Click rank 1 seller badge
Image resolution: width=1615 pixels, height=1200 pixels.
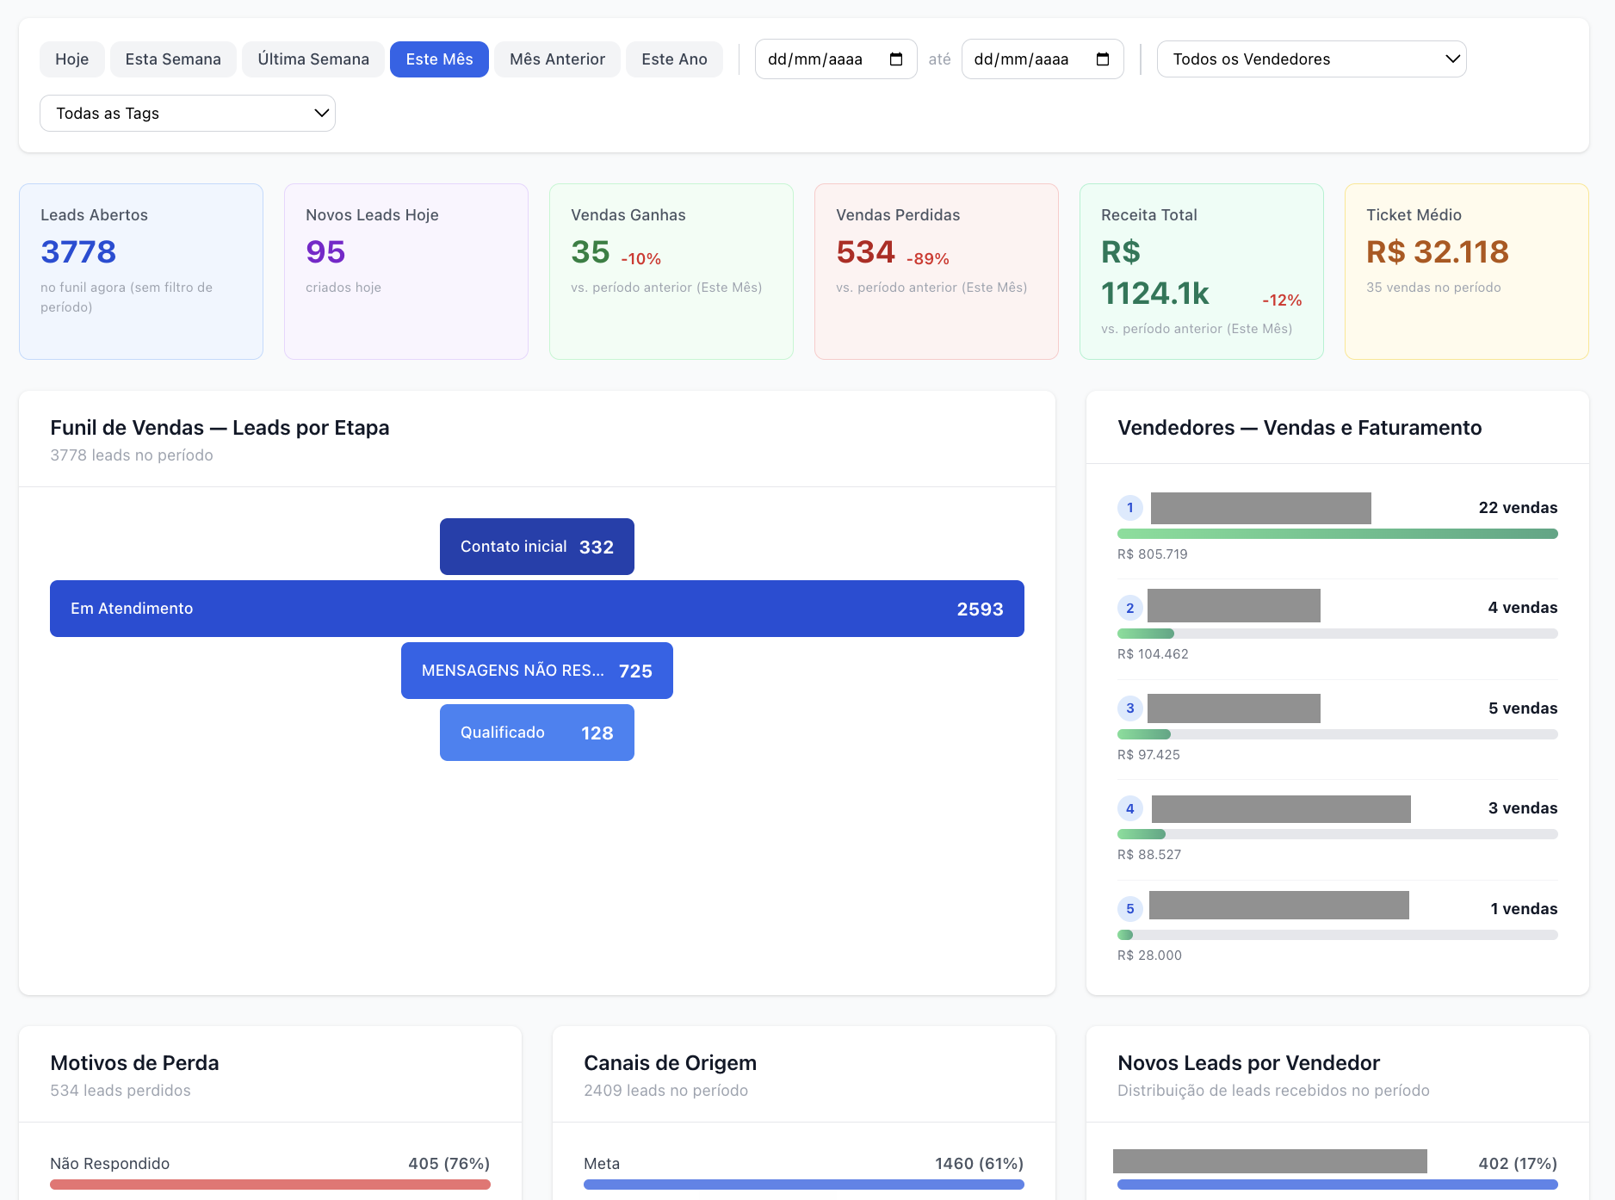(x=1130, y=508)
